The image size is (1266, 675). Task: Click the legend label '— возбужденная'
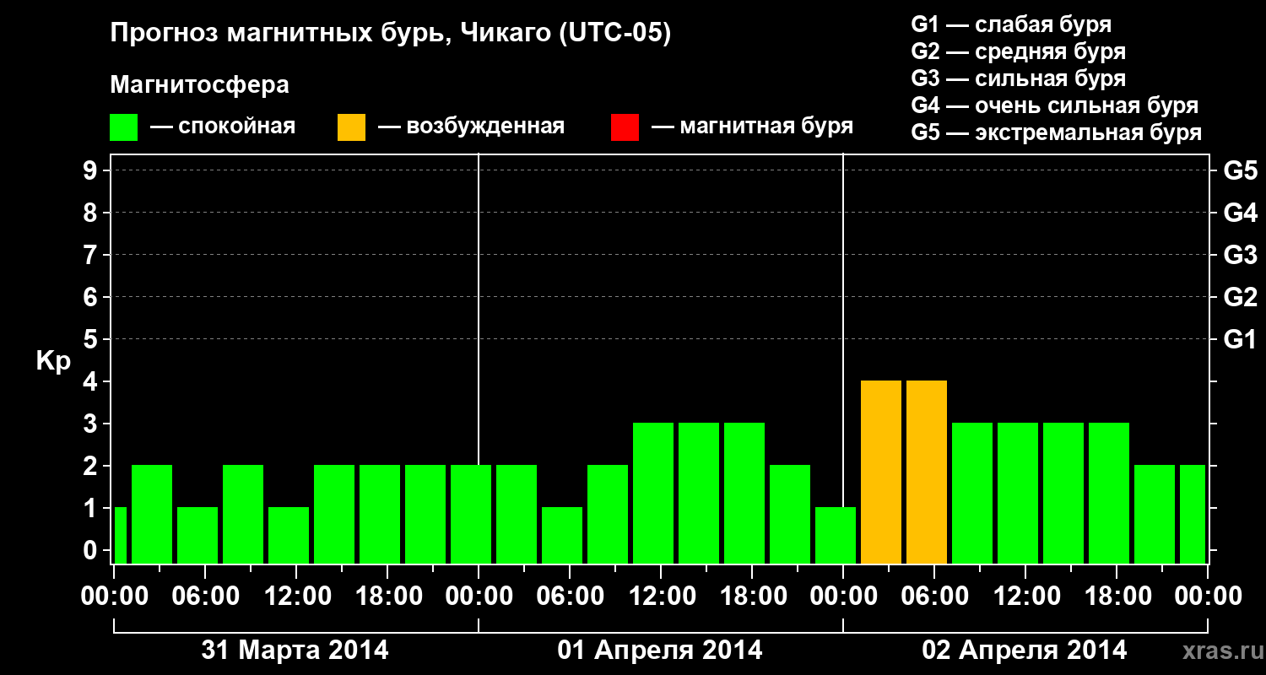pyautogui.click(x=472, y=127)
